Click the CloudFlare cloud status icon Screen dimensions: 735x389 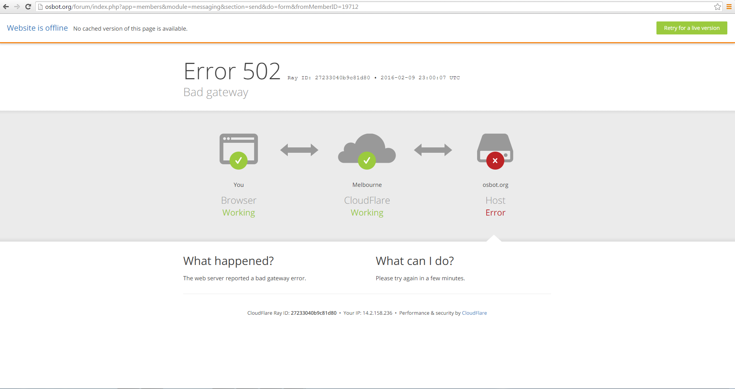pyautogui.click(x=367, y=151)
